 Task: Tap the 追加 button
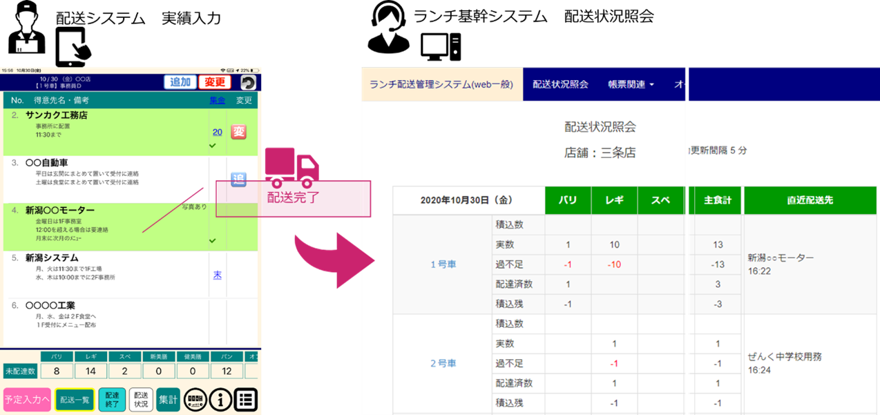pyautogui.click(x=180, y=82)
